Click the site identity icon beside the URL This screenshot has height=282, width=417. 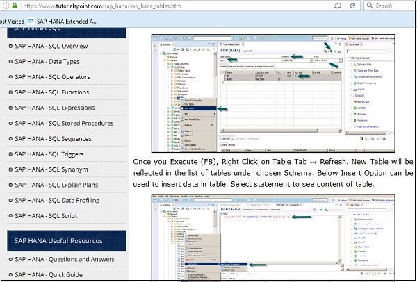coord(6,6)
